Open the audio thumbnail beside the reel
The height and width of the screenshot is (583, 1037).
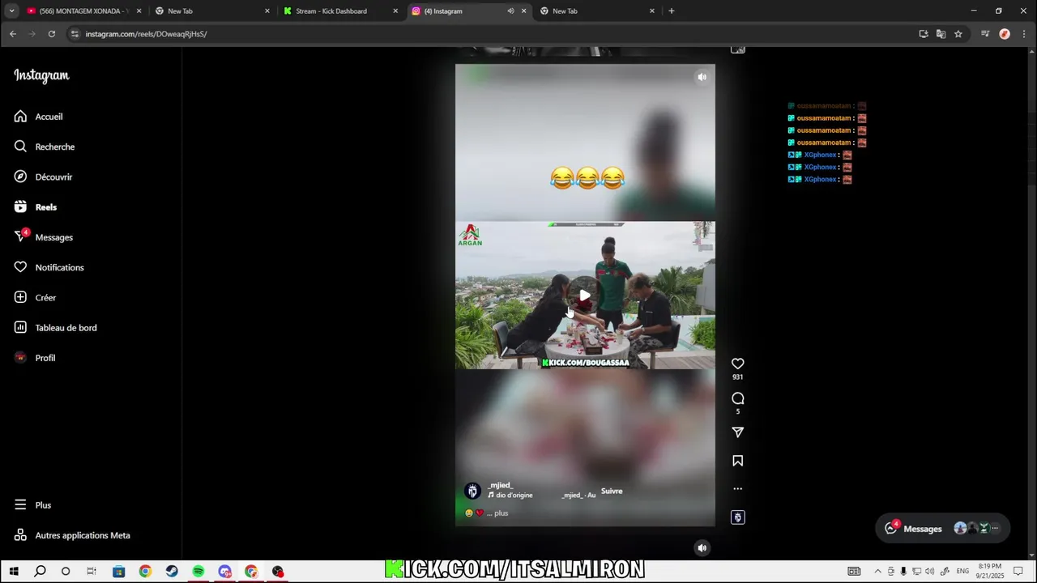click(737, 517)
